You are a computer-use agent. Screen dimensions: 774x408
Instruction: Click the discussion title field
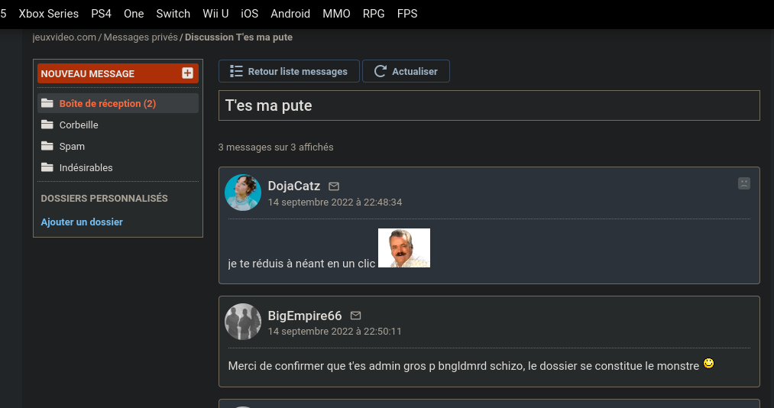coord(489,105)
